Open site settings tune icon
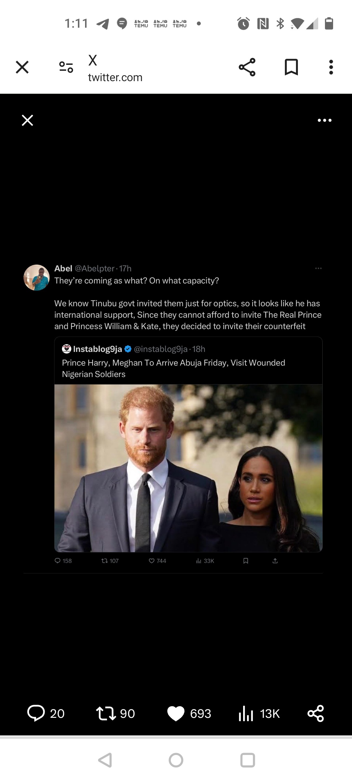The width and height of the screenshot is (352, 782). click(66, 67)
